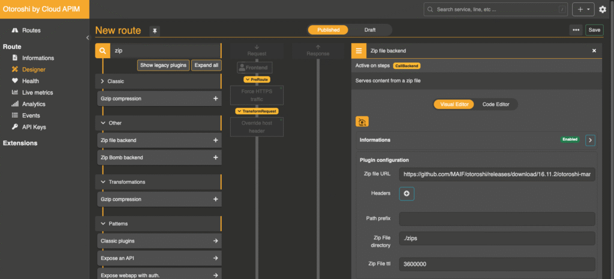Go to API Keys in the sidebar
The image size is (614, 279).
(x=34, y=127)
